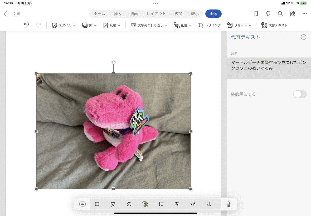Select the 画像 tab
This screenshot has height=216, width=311.
213,14
